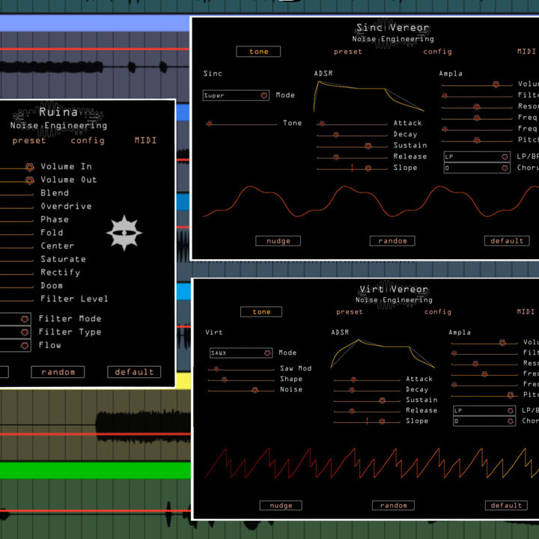Click Virt Vereor plugin title logo

click(x=394, y=294)
